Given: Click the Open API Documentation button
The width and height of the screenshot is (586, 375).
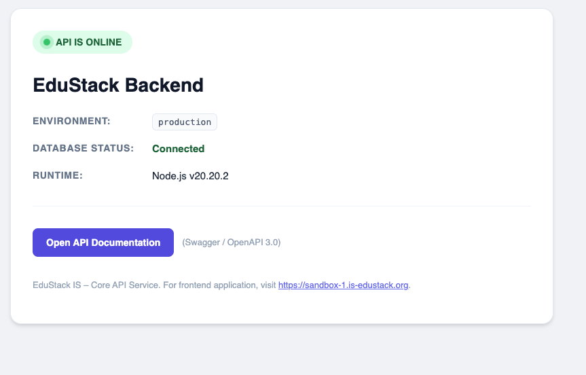Looking at the screenshot, I should [x=103, y=243].
